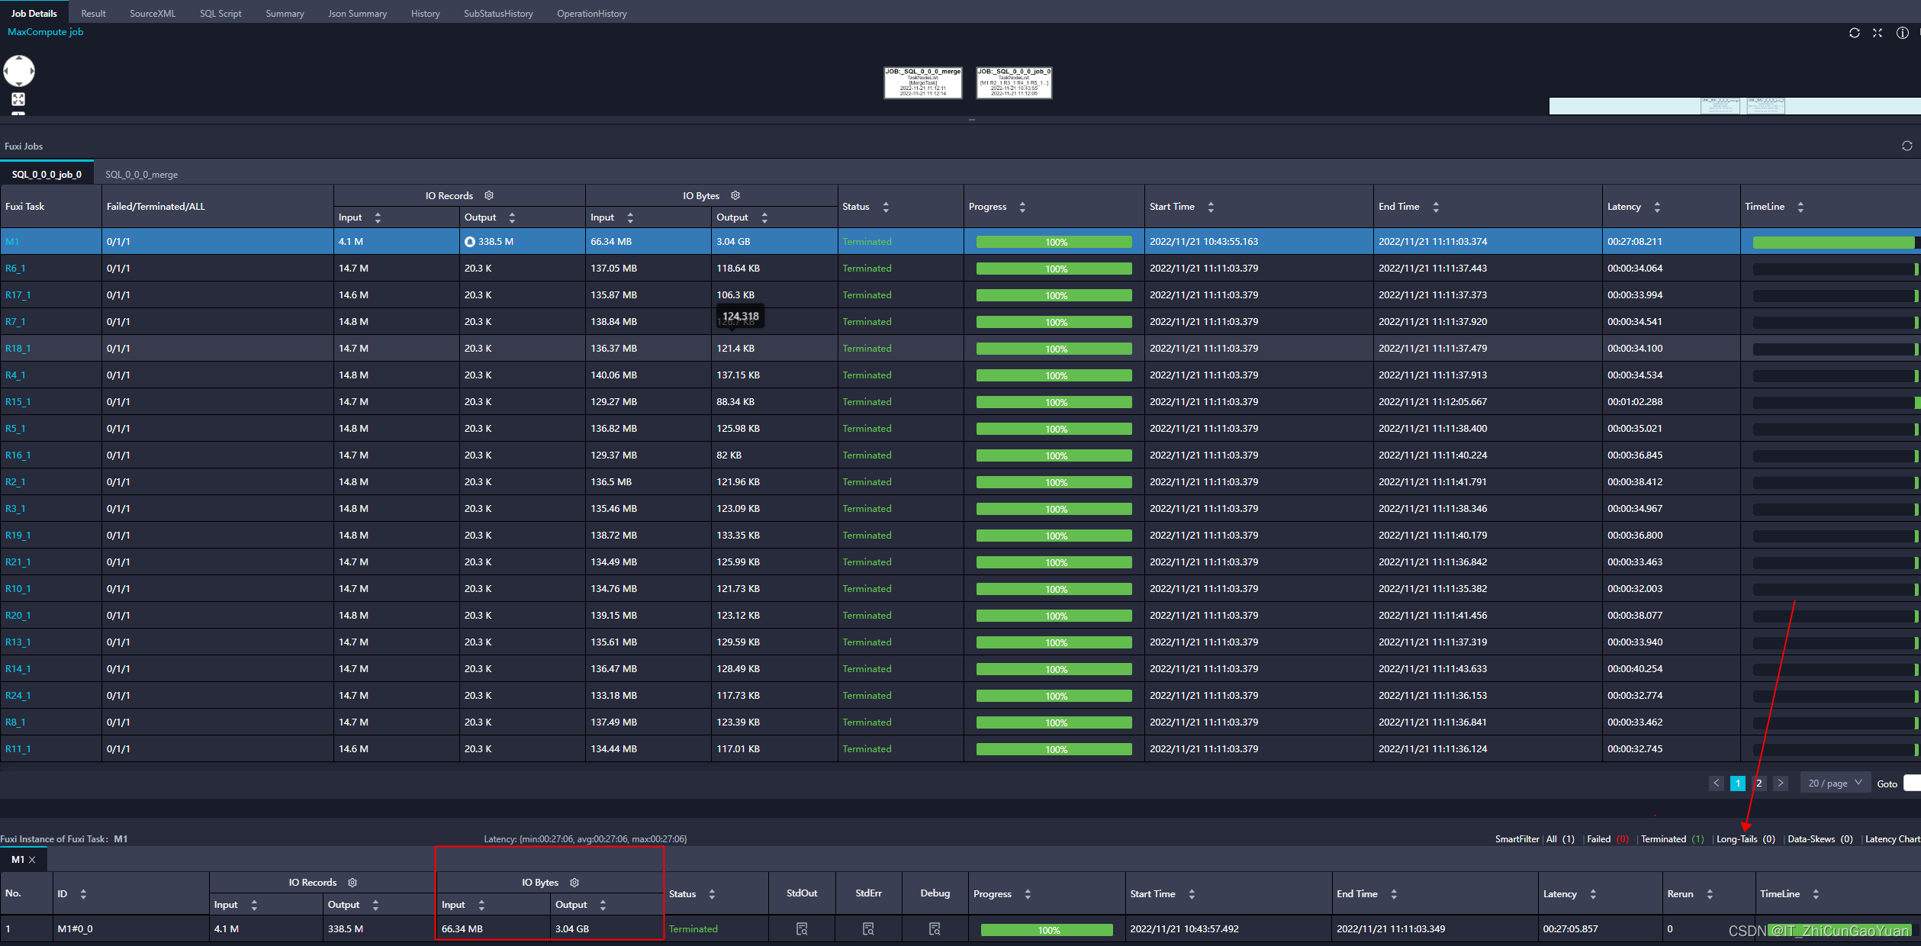Open the Json Summary tab
This screenshot has height=946, width=1921.
(357, 13)
